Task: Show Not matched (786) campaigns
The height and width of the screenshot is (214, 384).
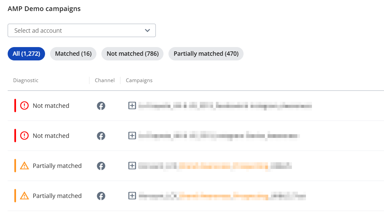Action: coord(132,54)
